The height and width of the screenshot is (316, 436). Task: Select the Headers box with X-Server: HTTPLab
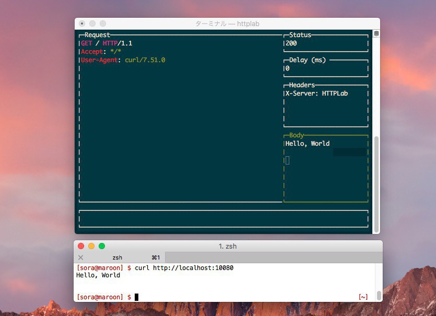pos(325,104)
